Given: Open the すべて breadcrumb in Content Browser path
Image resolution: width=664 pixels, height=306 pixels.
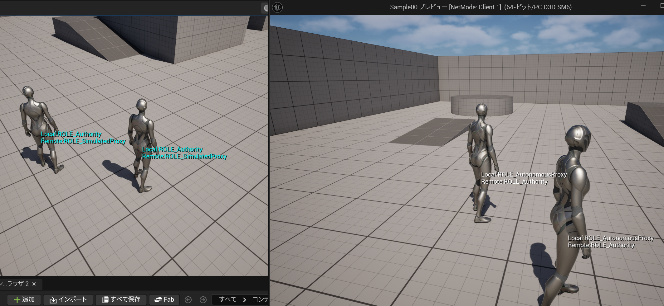Looking at the screenshot, I should coord(227,299).
